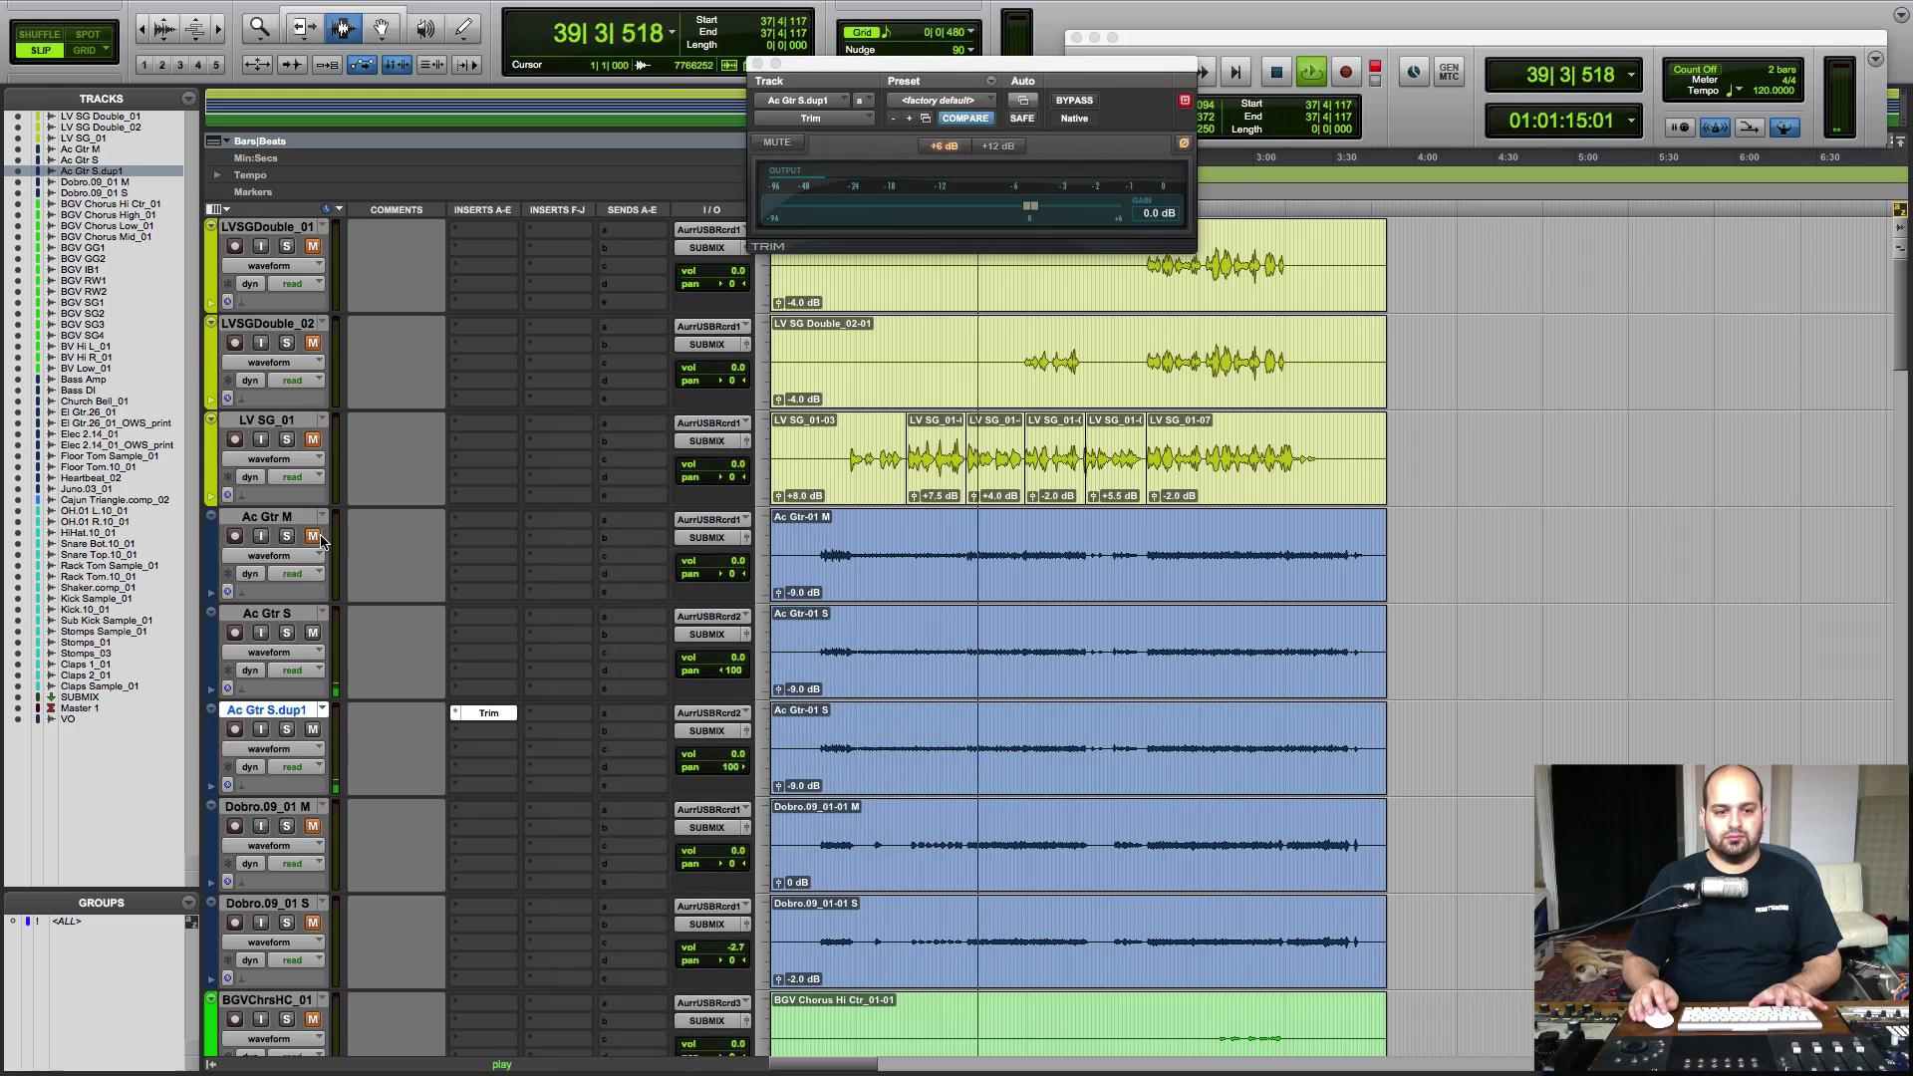Open the Ac Gtr S.dup1 track selector in plugin
The width and height of the screenshot is (1913, 1076).
tap(801, 101)
